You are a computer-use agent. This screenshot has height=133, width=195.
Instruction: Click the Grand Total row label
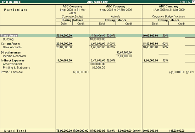point(15,131)
